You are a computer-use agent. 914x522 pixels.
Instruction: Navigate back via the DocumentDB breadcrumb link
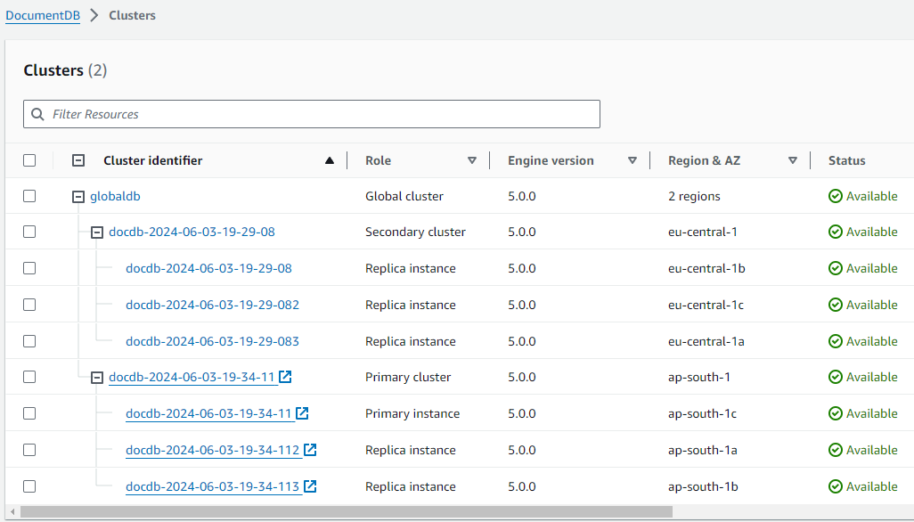(x=43, y=15)
